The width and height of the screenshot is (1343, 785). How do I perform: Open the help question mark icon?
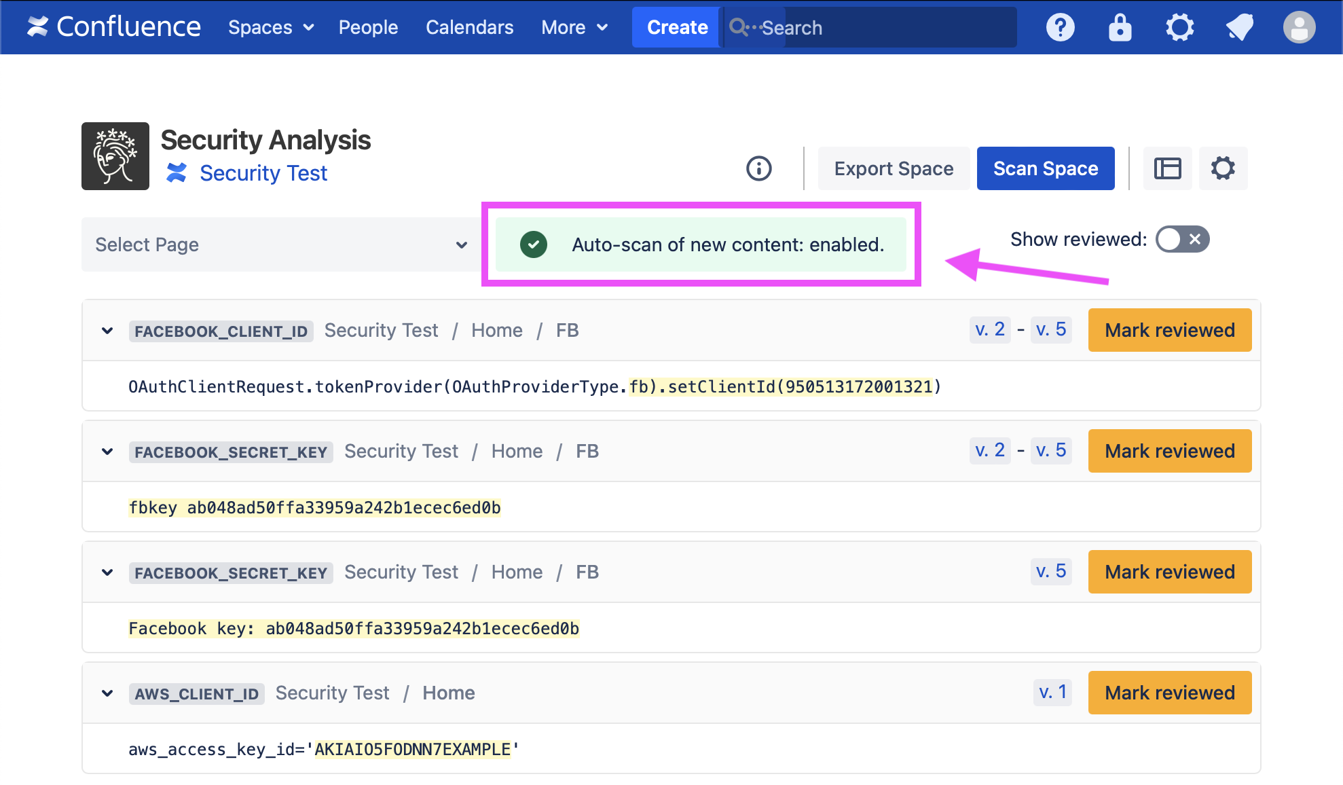coord(1060,27)
